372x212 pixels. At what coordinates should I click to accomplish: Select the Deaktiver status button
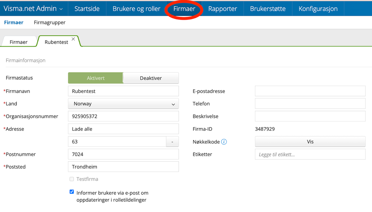coord(151,78)
